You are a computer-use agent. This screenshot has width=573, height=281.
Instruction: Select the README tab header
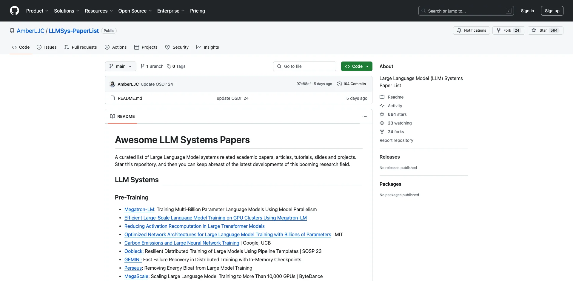click(122, 116)
